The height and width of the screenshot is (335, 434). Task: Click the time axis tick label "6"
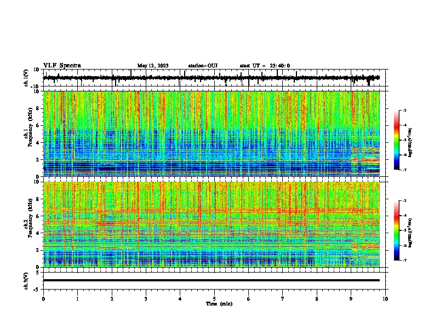(x=249, y=299)
